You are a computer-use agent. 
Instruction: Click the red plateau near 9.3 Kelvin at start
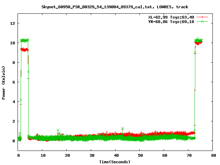[x=24, y=49]
